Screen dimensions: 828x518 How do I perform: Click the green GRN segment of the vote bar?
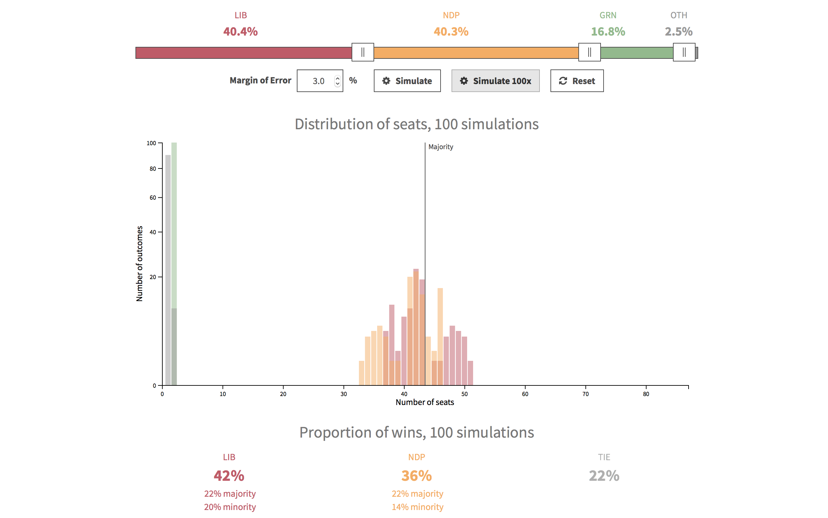(x=637, y=53)
